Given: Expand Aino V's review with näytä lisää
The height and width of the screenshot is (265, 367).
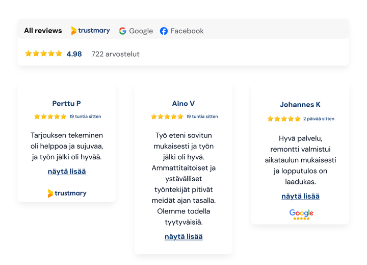Looking at the screenshot, I should point(183,236).
